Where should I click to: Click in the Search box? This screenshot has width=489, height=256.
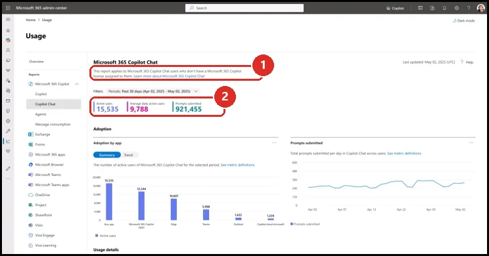[244, 8]
